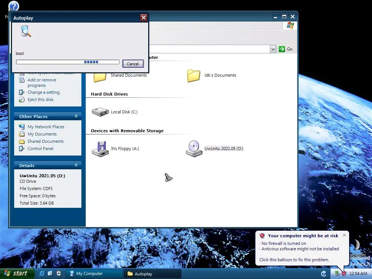Click the Autoplay progress bar
Image resolution: width=372 pixels, height=279 pixels.
(x=68, y=62)
